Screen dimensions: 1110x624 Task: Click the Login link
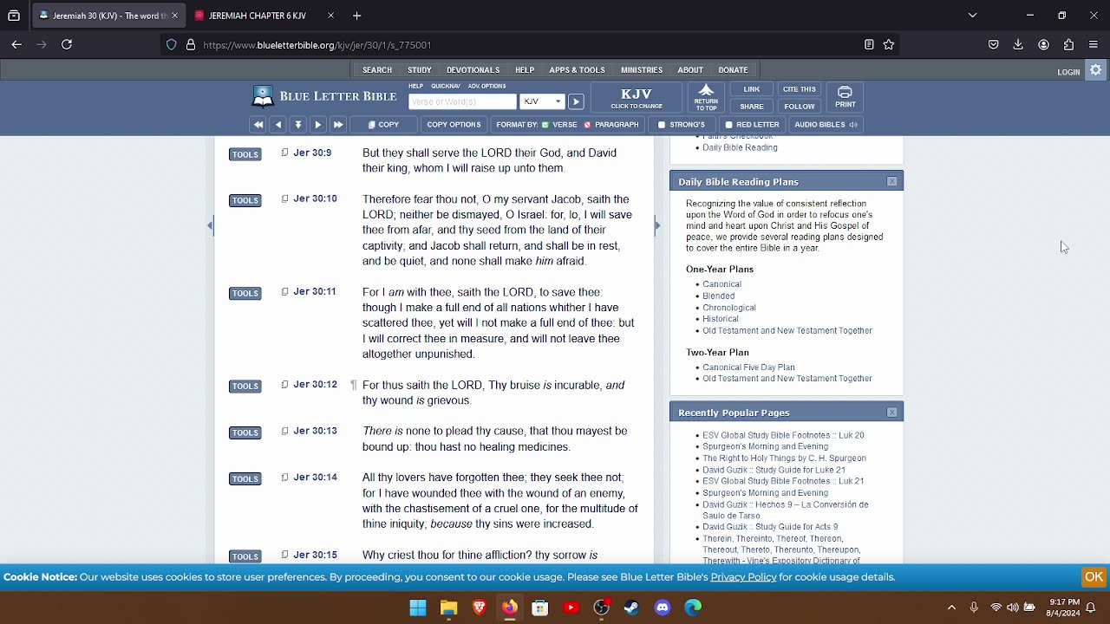[x=1068, y=72]
